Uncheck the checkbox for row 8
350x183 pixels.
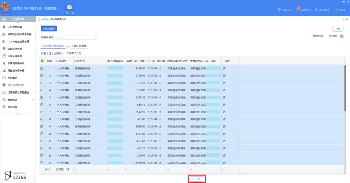[x=42, y=119]
